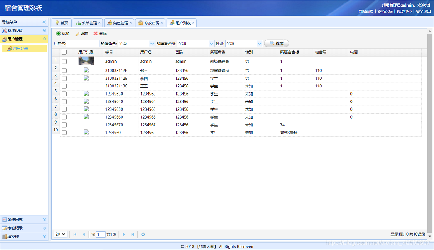Click the 宿舍号 column header
The height and width of the screenshot is (250, 434).
click(x=331, y=52)
